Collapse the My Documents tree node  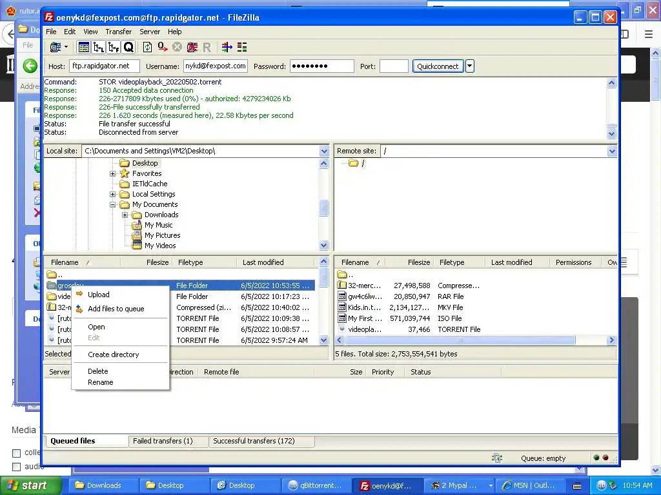point(112,204)
